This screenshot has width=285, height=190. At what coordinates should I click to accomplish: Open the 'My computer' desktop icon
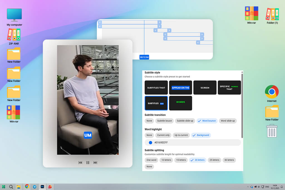coord(14,17)
